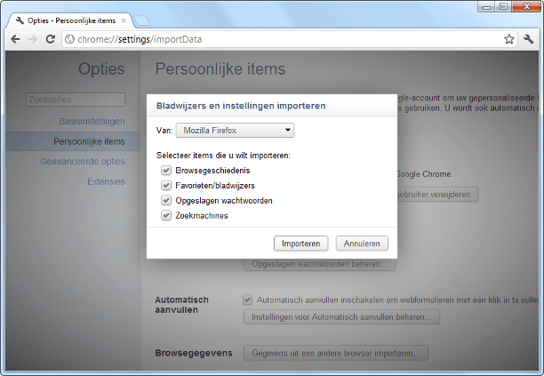This screenshot has width=544, height=376.
Task: Uncheck the Favorieten/bladwijzers checkbox
Action: click(166, 185)
